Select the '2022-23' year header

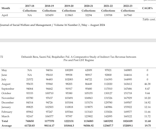point(128,6)
